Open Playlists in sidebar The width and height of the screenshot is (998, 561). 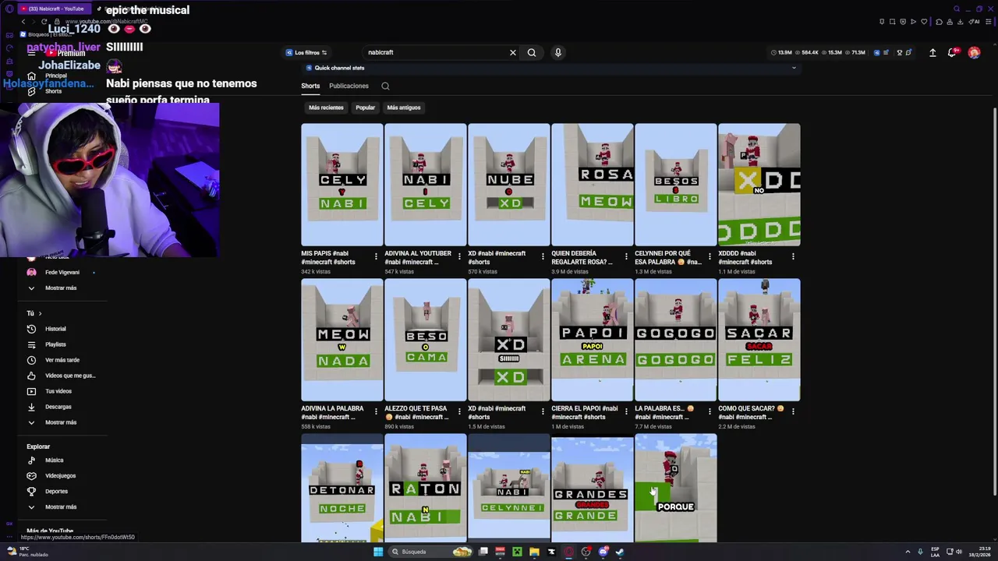(55, 344)
